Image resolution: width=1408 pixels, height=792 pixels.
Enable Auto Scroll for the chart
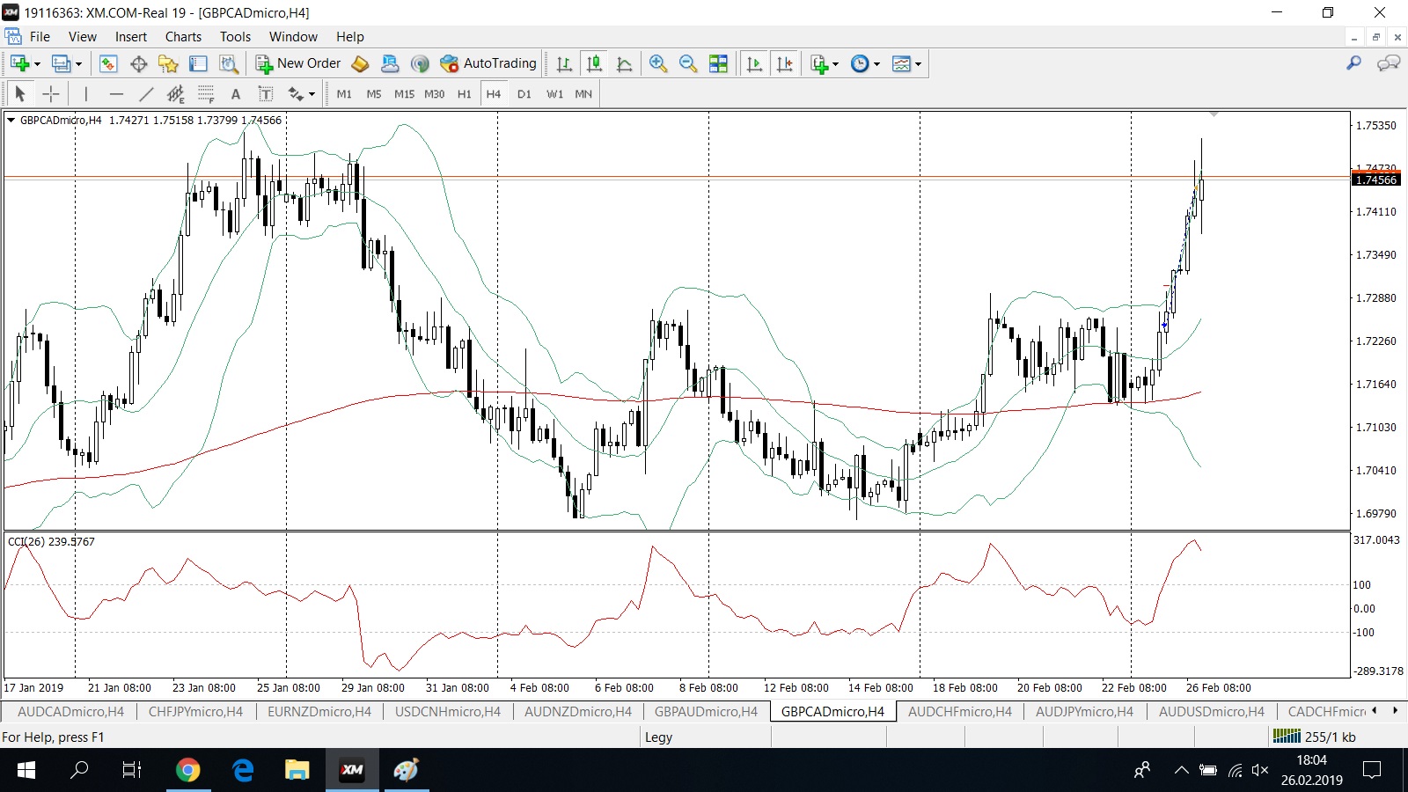pyautogui.click(x=754, y=63)
